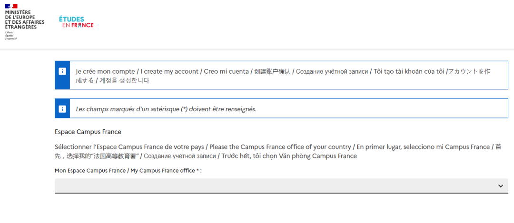Click info icon beside "Je crée mon compte"

(x=62, y=71)
